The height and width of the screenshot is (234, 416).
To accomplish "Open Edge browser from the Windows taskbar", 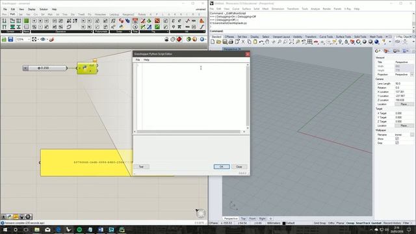I will point(58,229).
